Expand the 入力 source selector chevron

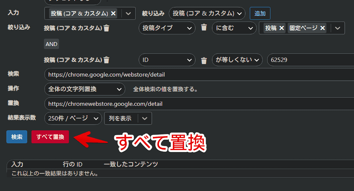point(128,13)
